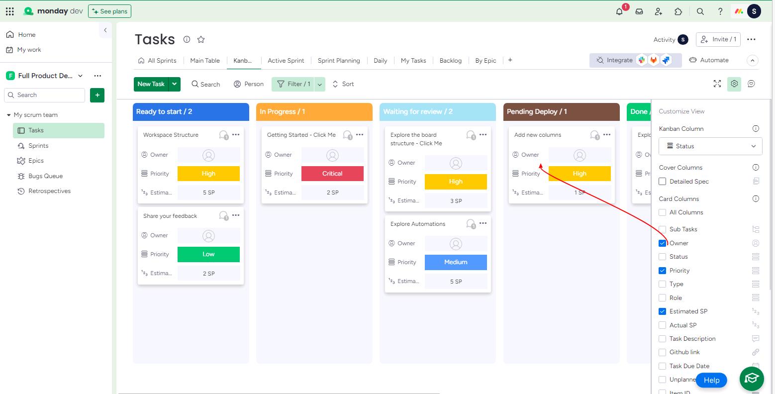
Task: Collapse the left sidebar navigation
Action: click(x=105, y=30)
